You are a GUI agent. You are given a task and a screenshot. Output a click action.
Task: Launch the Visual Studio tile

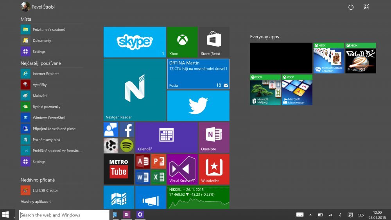coord(182,169)
